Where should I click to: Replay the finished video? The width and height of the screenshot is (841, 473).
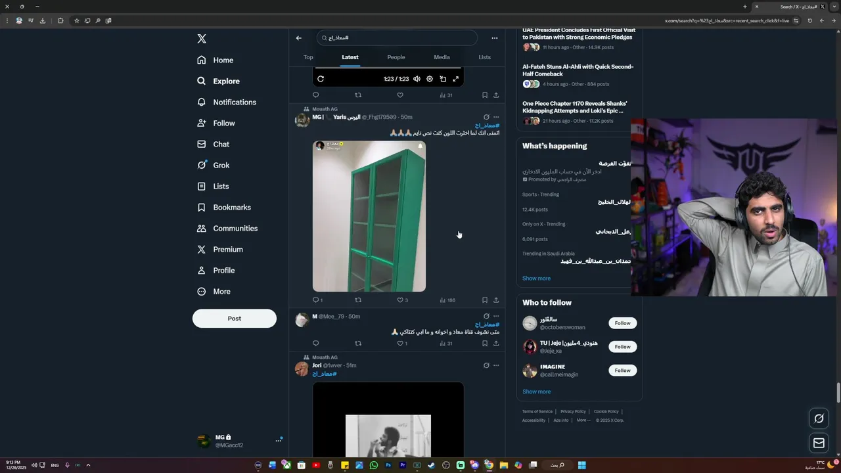point(321,79)
